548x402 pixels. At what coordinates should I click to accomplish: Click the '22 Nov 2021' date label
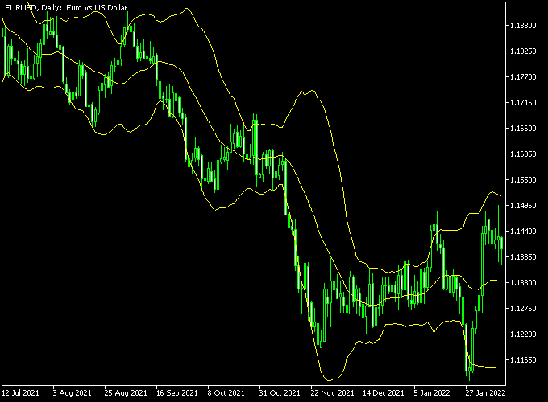pyautogui.click(x=332, y=393)
